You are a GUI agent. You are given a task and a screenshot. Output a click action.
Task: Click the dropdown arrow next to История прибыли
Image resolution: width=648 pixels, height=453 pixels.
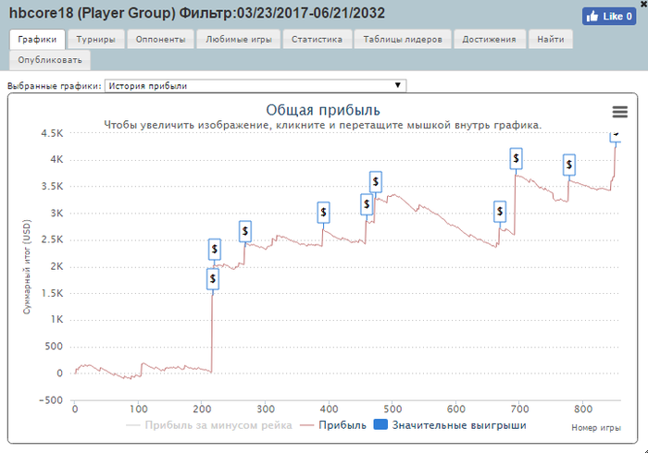397,85
